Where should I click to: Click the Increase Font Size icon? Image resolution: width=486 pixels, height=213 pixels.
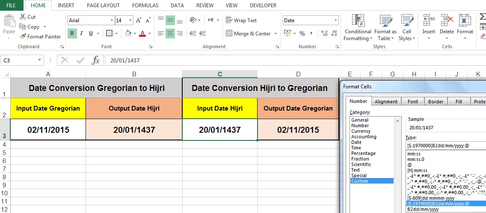click(139, 20)
